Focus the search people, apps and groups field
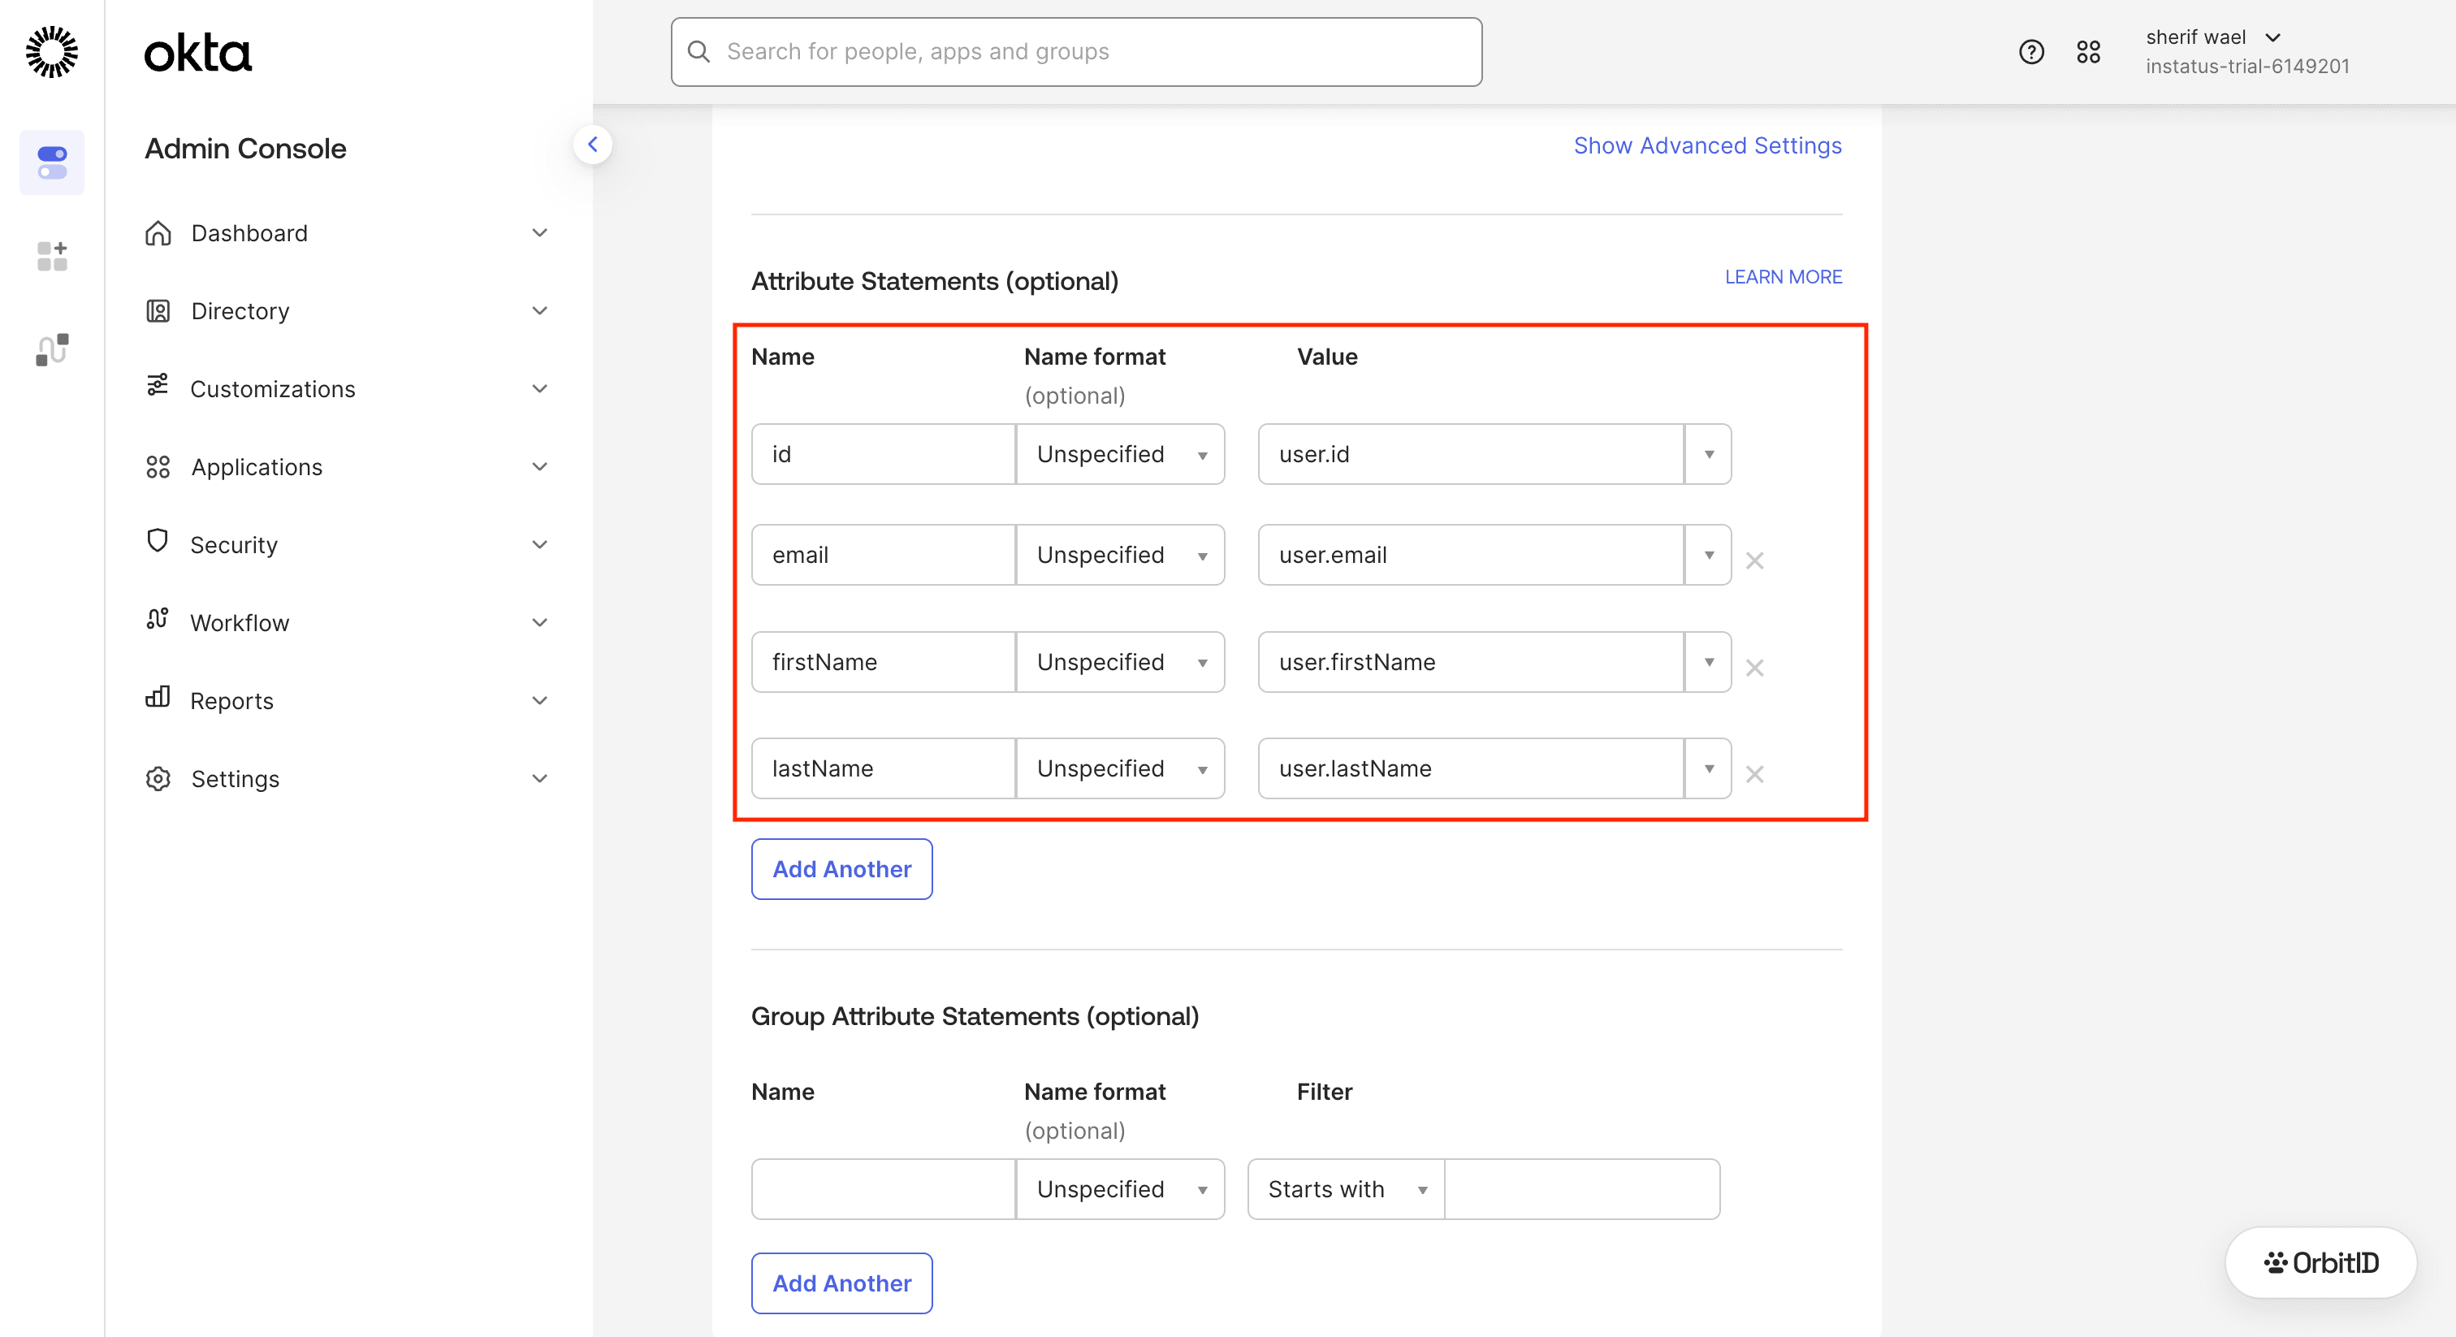The image size is (2456, 1337). coord(1076,51)
